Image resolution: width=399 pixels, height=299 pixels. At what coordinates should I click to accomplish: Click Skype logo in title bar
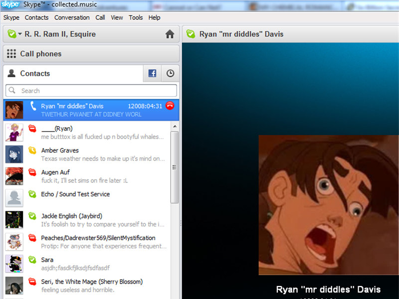coord(10,4)
